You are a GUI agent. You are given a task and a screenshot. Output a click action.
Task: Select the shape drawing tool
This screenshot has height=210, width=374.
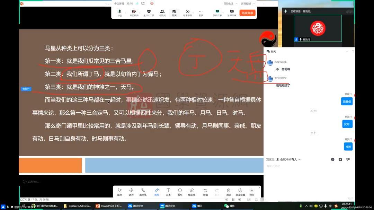(x=180, y=191)
